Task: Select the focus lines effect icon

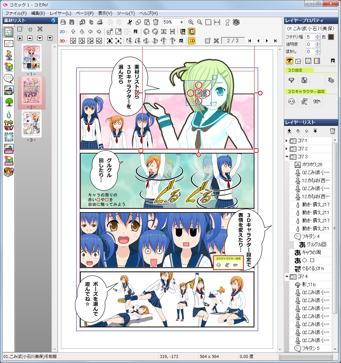Action: point(9,137)
